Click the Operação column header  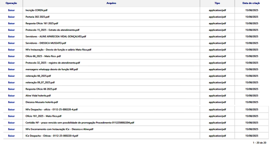point(11,3)
